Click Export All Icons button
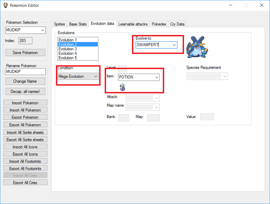 (25, 154)
